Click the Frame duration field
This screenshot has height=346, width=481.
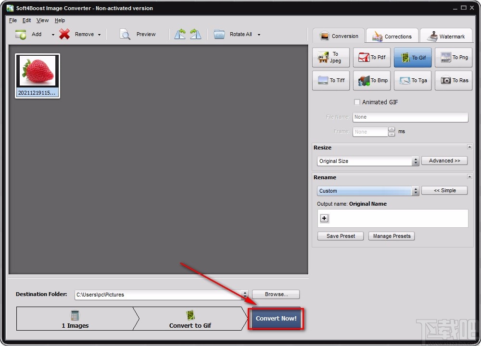(370, 132)
